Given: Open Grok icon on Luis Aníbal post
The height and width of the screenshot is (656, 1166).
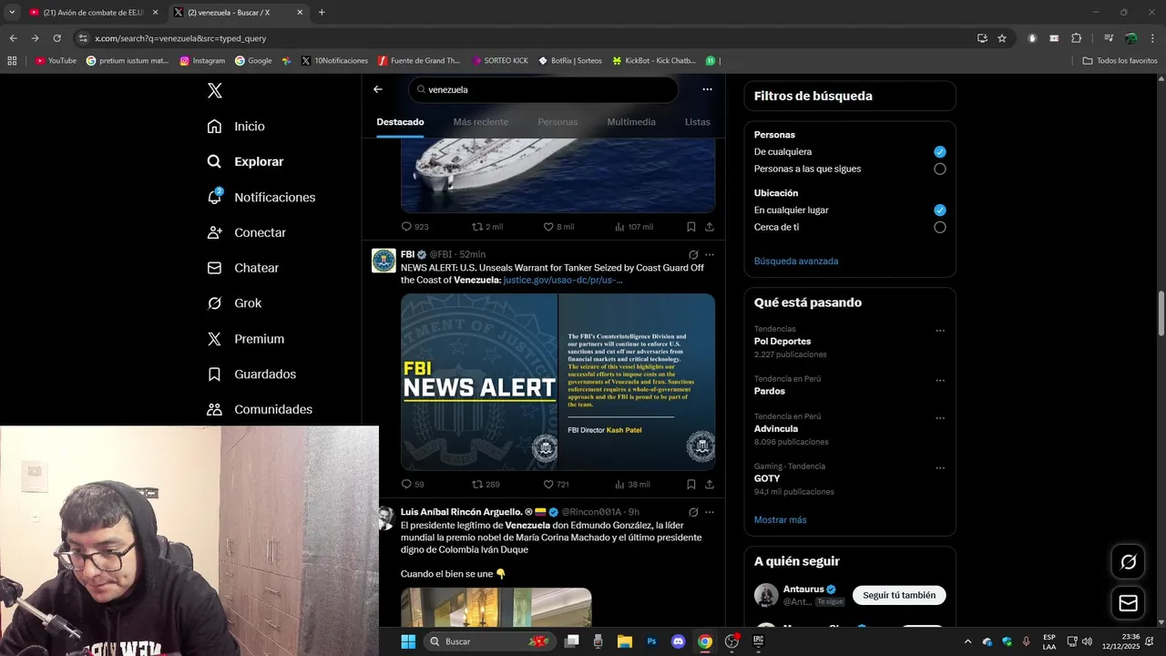Looking at the screenshot, I should click(693, 512).
